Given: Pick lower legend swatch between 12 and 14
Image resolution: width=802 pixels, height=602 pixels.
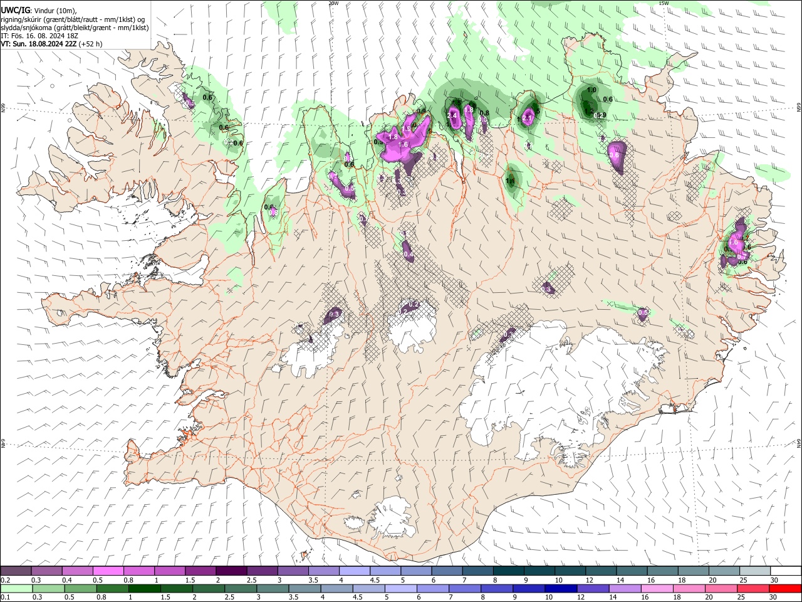Looking at the screenshot, I should [592, 588].
